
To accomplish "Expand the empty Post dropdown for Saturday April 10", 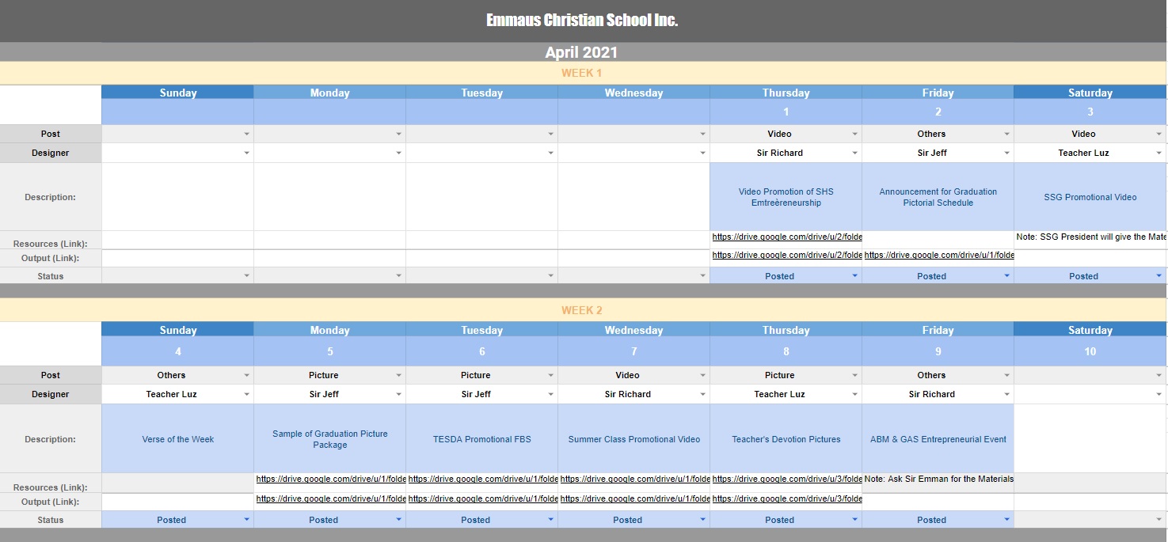I will point(1158,375).
